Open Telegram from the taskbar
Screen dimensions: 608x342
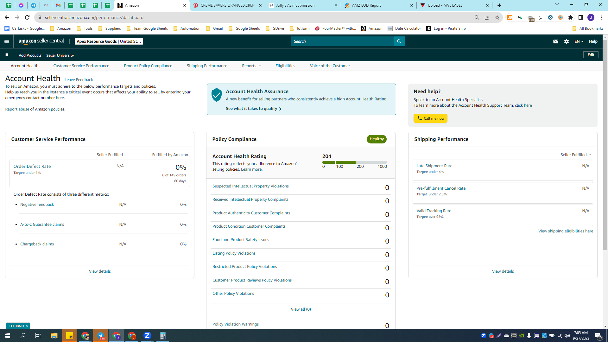tap(101, 336)
